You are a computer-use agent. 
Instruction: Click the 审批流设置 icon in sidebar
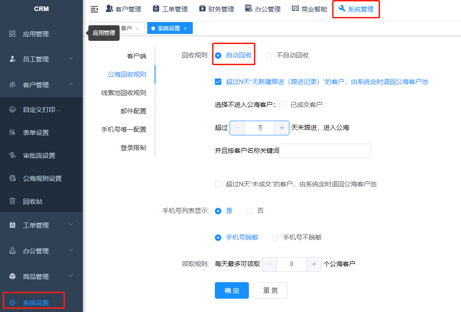[12, 156]
